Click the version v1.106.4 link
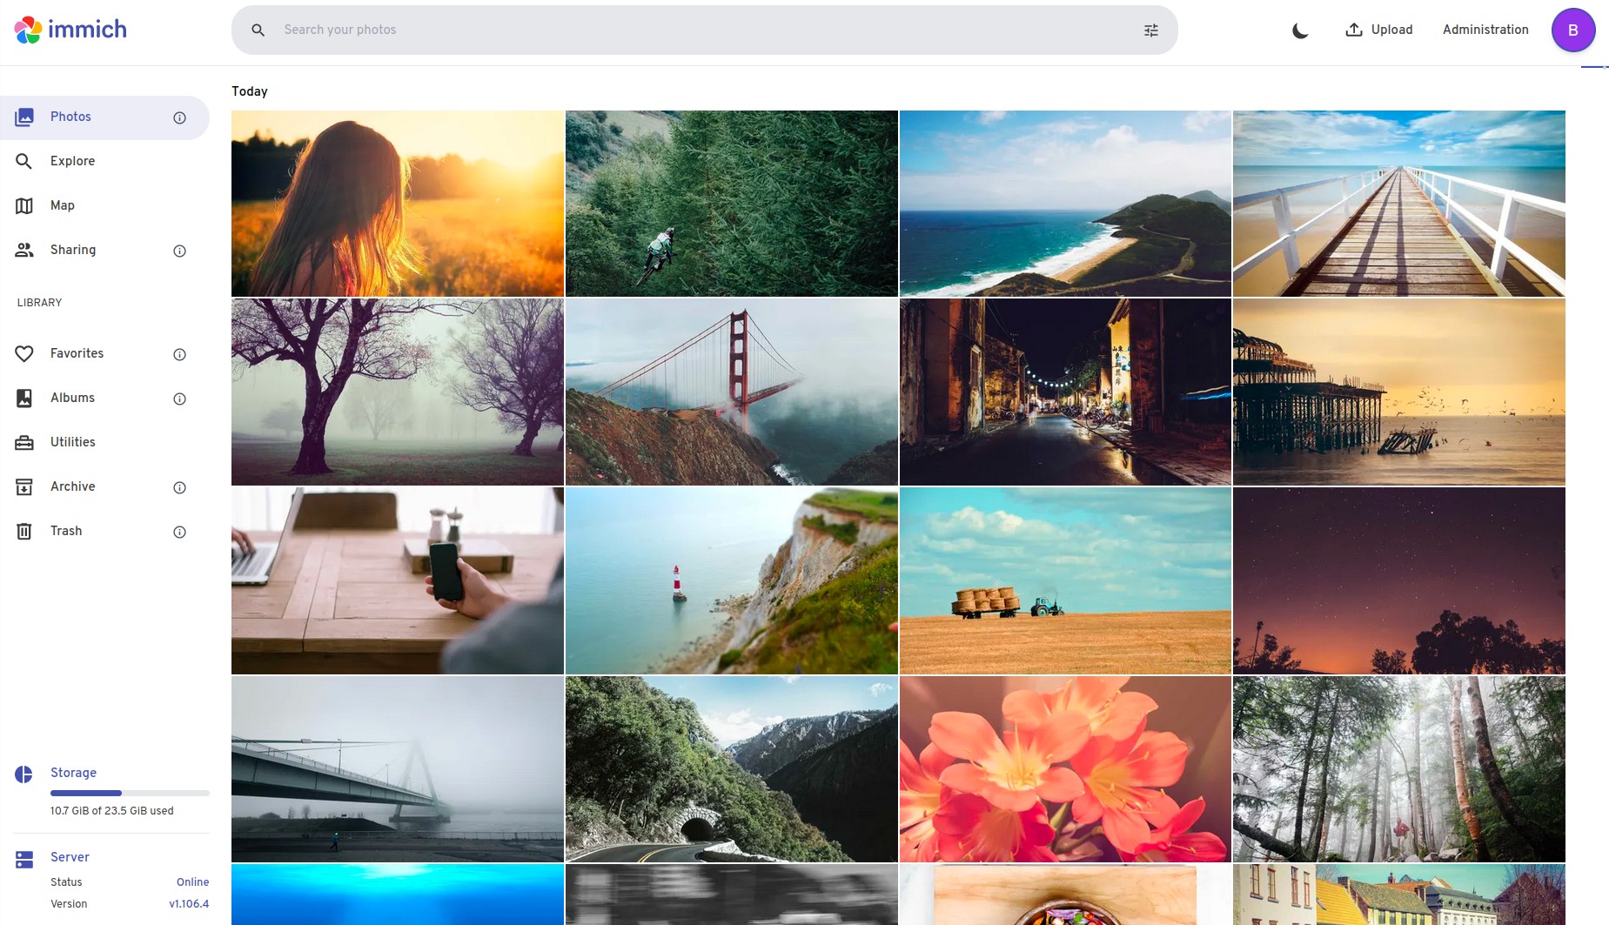Image resolution: width=1609 pixels, height=925 pixels. click(189, 904)
